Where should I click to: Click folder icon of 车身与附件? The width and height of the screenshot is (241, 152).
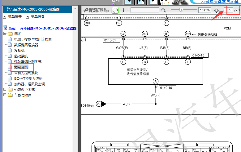[10, 95]
